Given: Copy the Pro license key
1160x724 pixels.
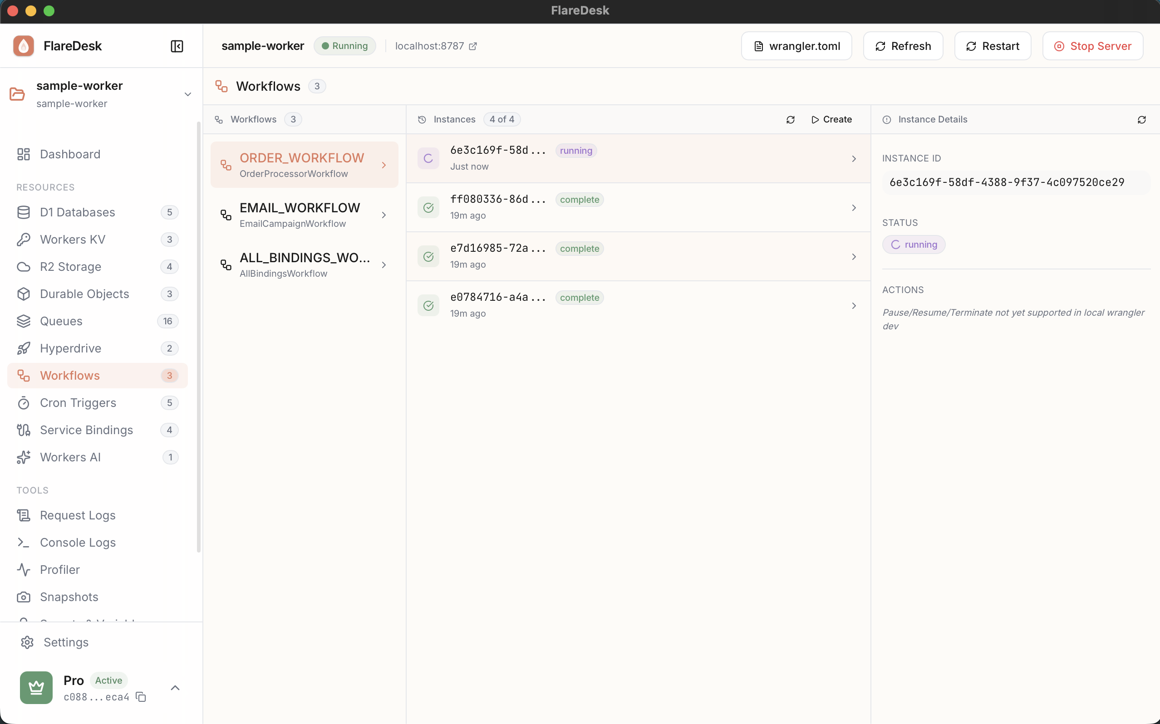Looking at the screenshot, I should point(140,698).
